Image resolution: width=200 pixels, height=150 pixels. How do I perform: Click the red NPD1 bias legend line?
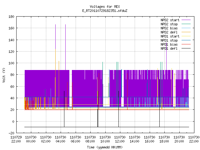(x=186, y=44)
